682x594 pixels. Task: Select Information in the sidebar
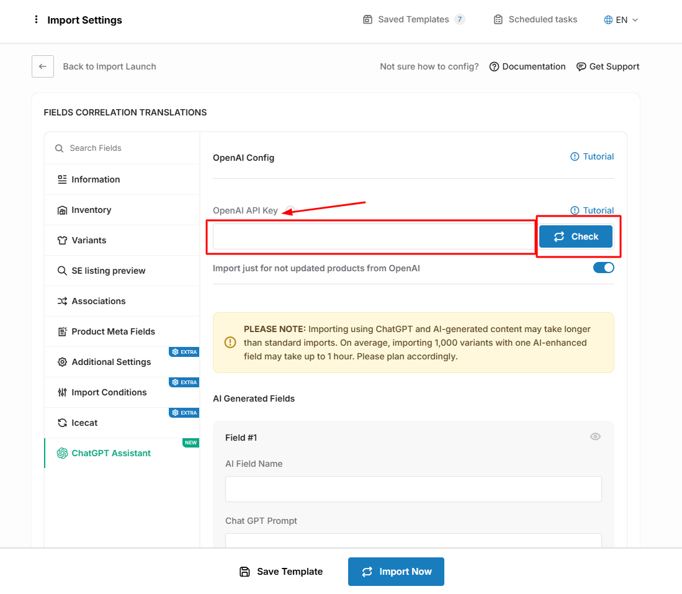[122, 180]
